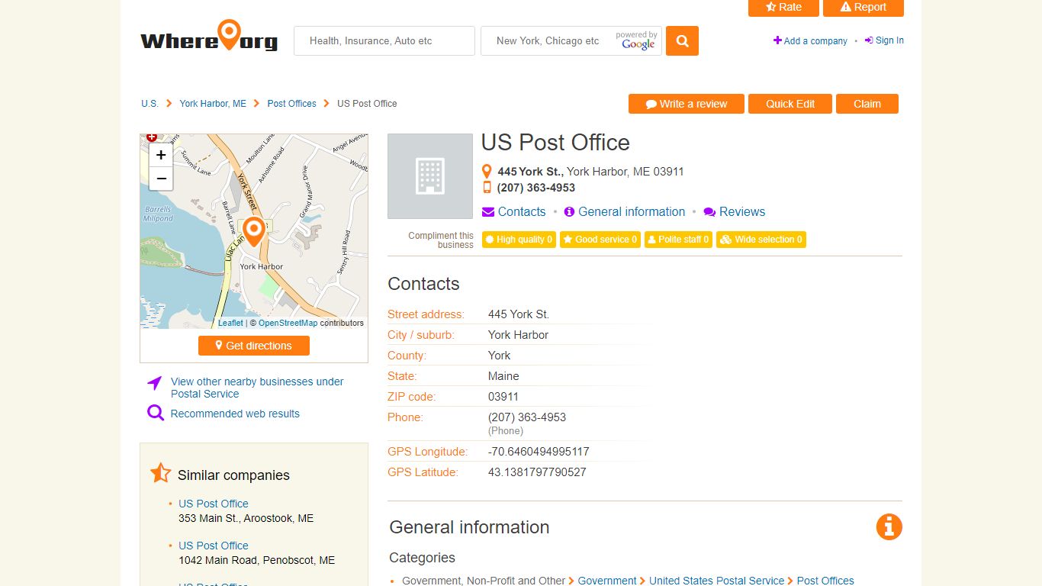Focus the business category search field

click(x=384, y=41)
